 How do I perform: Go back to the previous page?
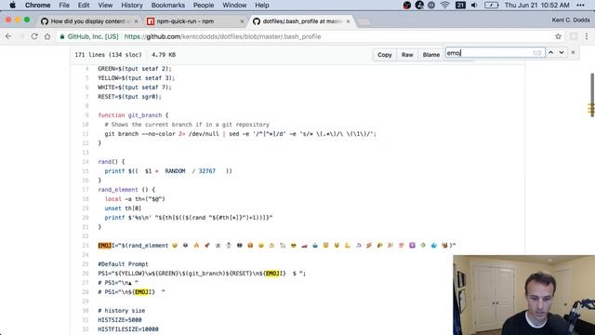click(x=8, y=36)
